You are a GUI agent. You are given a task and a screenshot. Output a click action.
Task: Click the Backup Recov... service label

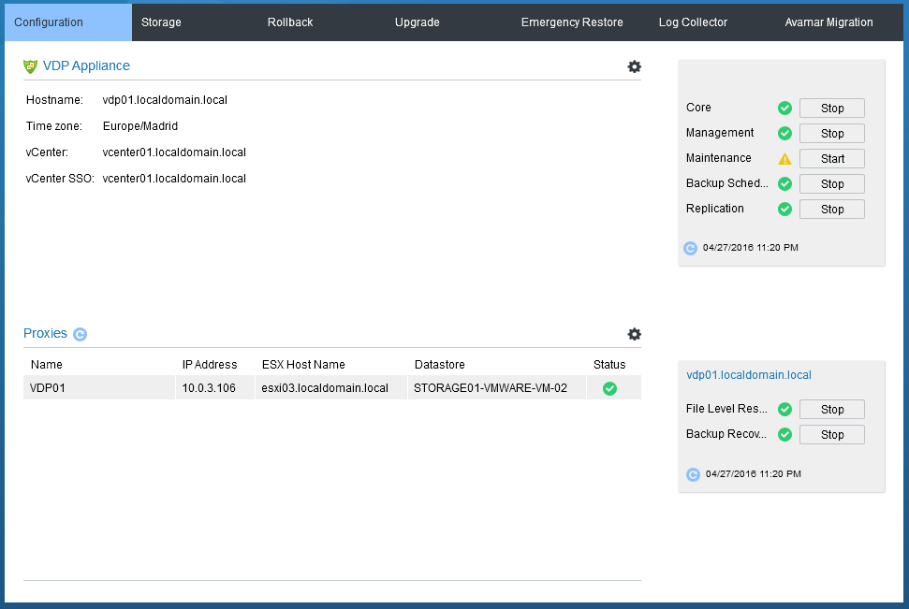click(x=726, y=434)
